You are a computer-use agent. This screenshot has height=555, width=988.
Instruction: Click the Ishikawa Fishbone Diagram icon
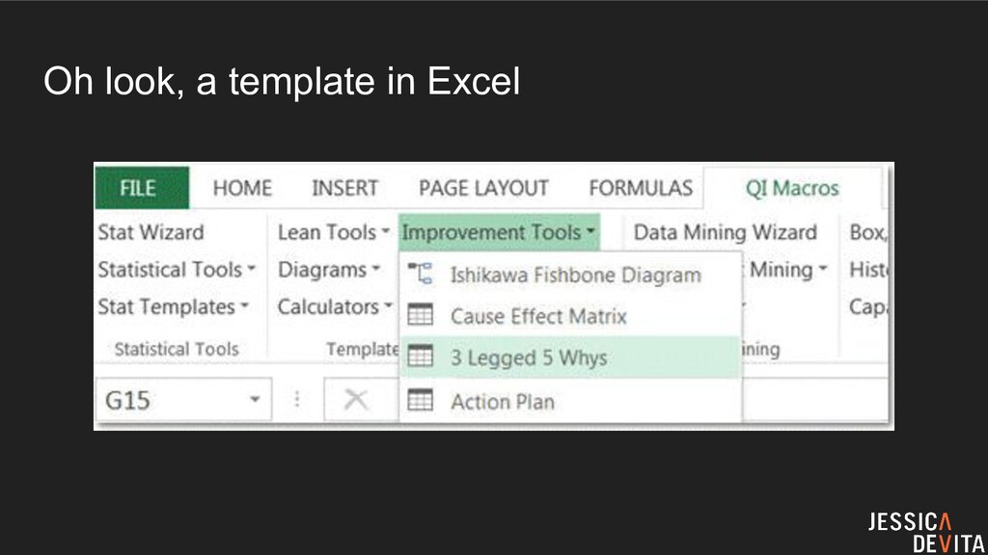pos(420,275)
